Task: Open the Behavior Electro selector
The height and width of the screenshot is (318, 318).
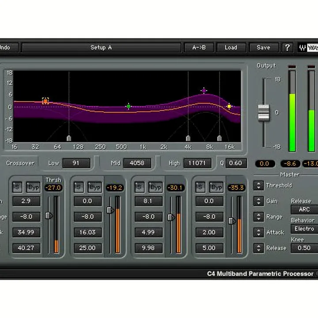Action: (304, 229)
